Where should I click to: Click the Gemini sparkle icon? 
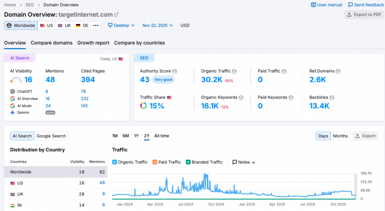click(x=13, y=113)
